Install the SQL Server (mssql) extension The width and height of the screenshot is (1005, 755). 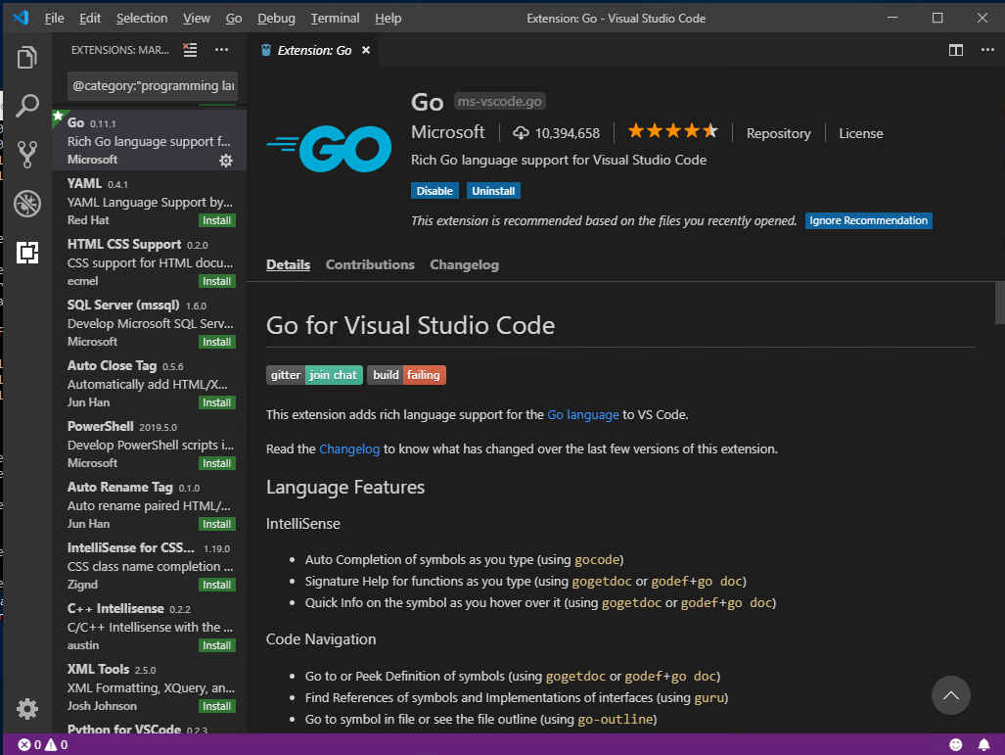click(x=216, y=342)
